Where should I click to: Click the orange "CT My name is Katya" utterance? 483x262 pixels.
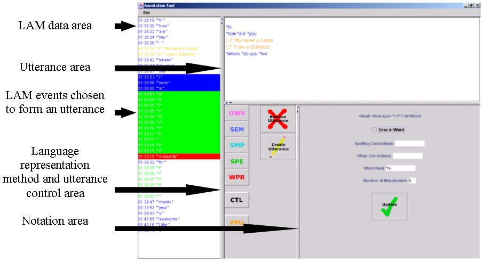point(249,40)
